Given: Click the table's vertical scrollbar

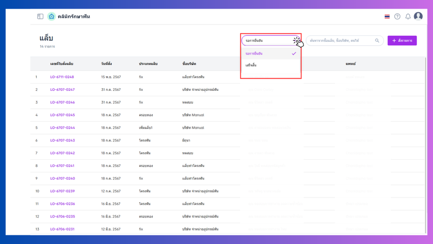Looking at the screenshot, I should click(x=425, y=145).
